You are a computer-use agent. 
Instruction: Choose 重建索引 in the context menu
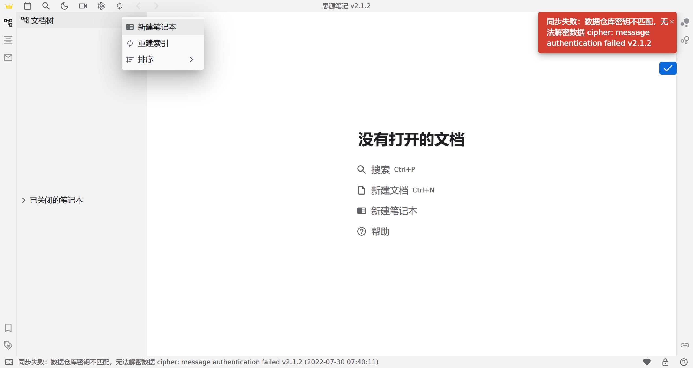coord(153,43)
